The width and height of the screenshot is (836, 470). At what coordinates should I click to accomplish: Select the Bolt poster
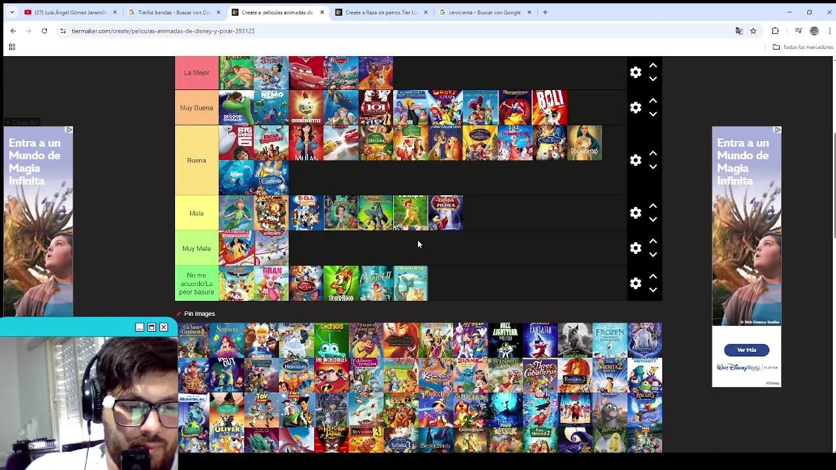pyautogui.click(x=550, y=108)
